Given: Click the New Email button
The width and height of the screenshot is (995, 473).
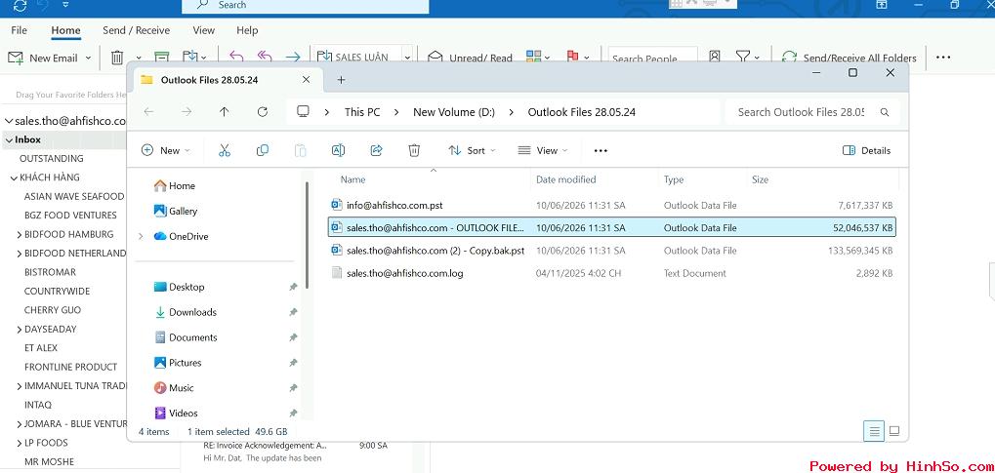Looking at the screenshot, I should point(43,58).
